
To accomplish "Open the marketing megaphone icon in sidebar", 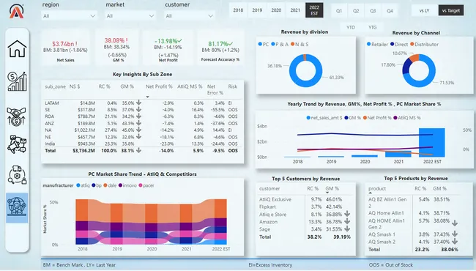I will [x=17, y=144].
